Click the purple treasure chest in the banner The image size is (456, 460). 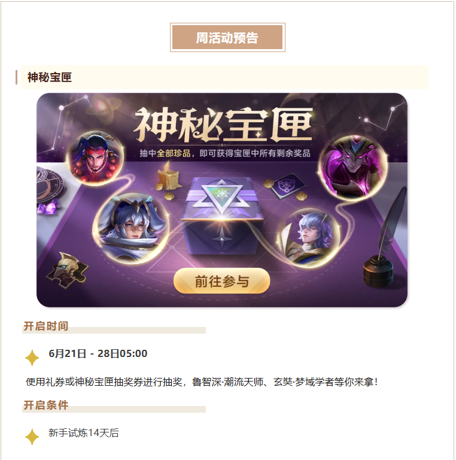pos(221,216)
